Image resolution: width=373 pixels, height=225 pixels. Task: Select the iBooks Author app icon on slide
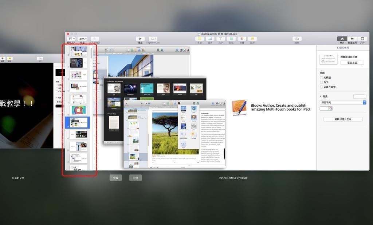[239, 108]
